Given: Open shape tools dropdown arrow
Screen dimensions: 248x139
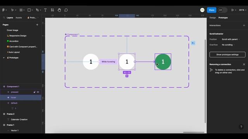Looking at the screenshot, I should pyautogui.click(x=32, y=10).
